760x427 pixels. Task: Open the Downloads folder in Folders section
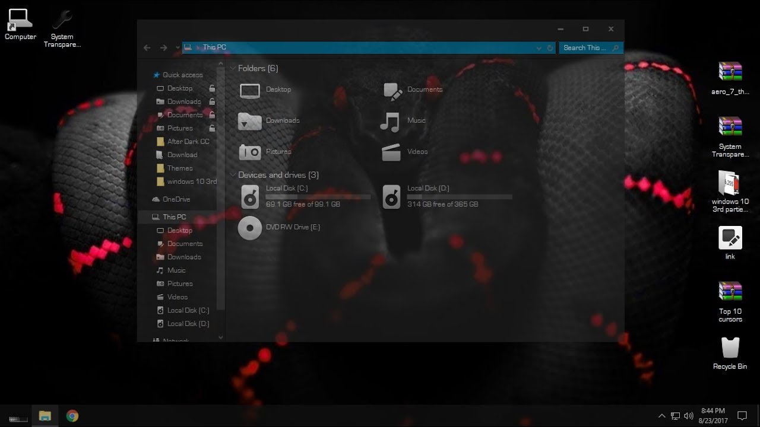268,121
